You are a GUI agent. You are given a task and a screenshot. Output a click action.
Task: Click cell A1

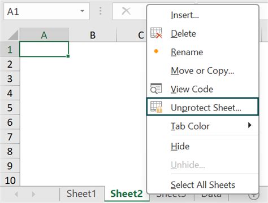pos(44,49)
